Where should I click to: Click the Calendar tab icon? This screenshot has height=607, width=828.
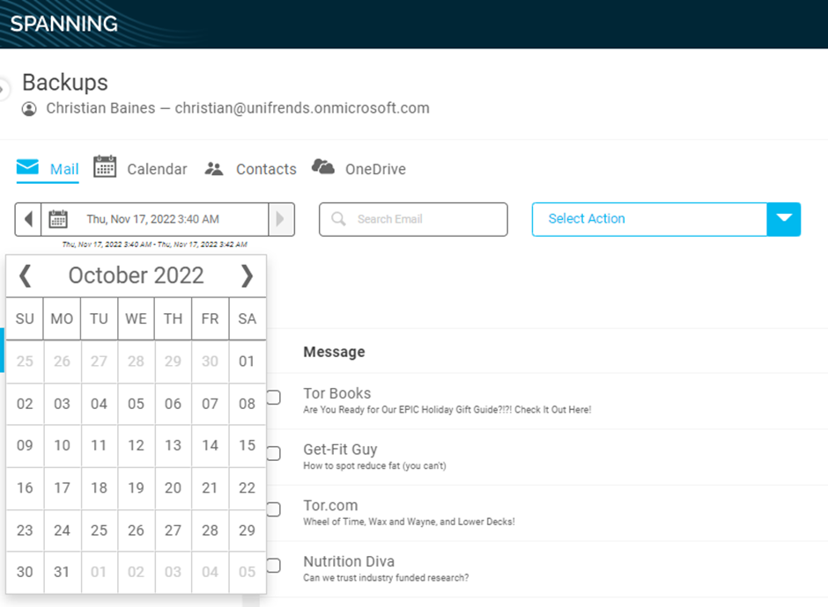(x=105, y=166)
